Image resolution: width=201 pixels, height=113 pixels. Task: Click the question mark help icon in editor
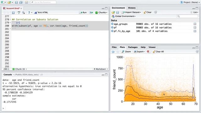29,13
